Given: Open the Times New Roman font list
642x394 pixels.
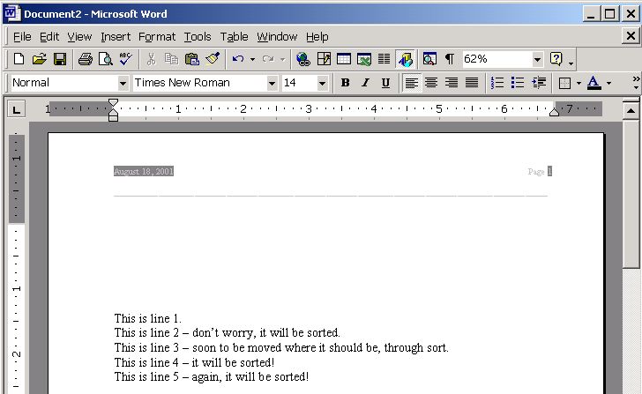Looking at the screenshot, I should (x=272, y=83).
